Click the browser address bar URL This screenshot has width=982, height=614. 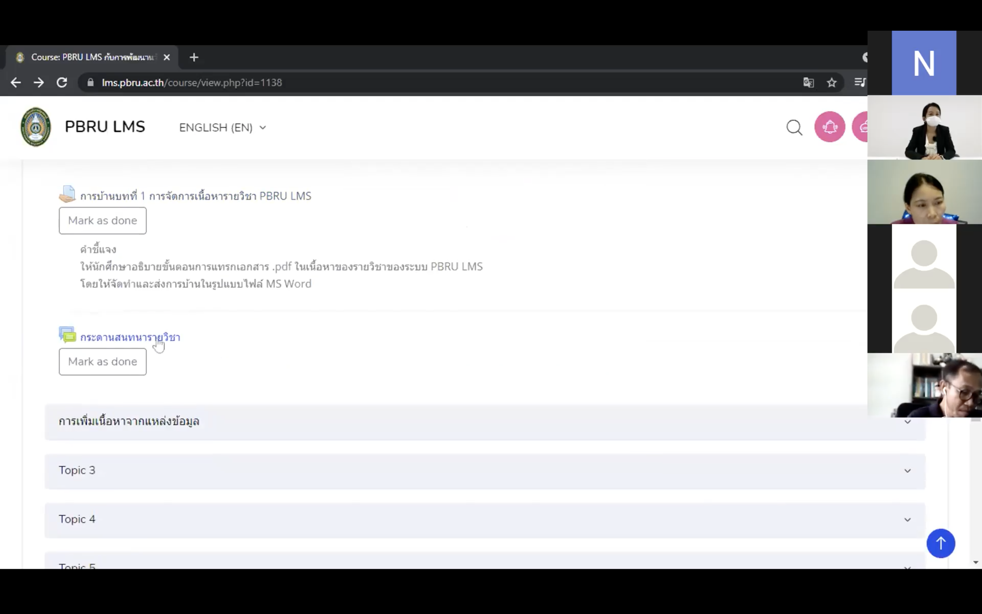point(192,83)
